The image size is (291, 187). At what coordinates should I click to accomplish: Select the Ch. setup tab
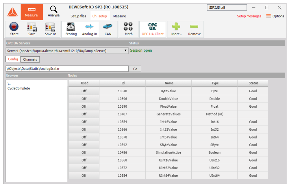100,16
